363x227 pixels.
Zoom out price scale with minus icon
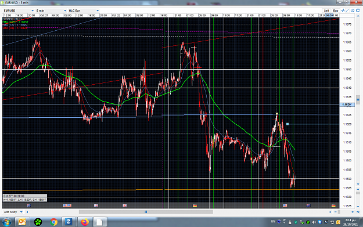(358, 207)
